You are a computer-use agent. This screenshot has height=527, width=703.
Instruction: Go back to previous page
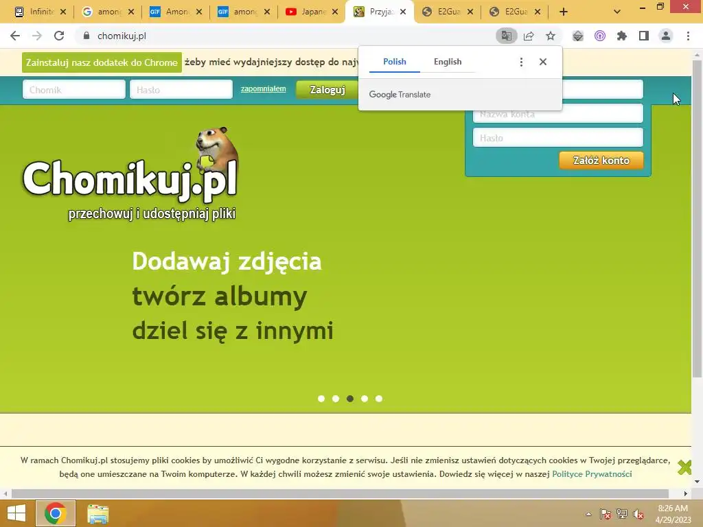[x=15, y=36]
